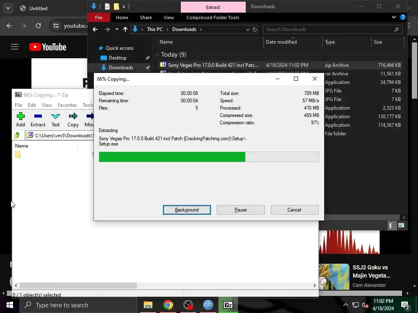Open Chrome from the taskbar
The image size is (418, 313).
pyautogui.click(x=168, y=305)
